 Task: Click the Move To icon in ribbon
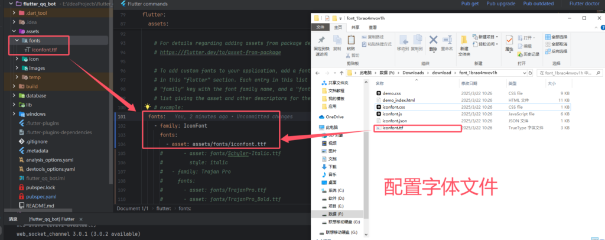(x=403, y=40)
